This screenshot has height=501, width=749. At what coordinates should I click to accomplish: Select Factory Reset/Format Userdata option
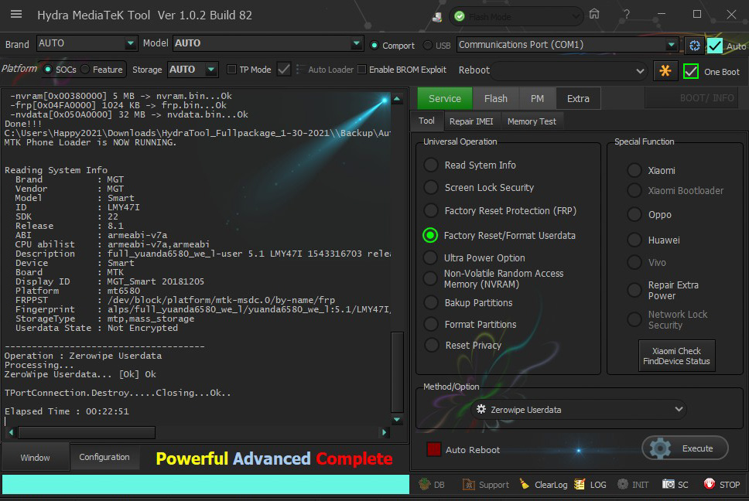[x=430, y=235]
